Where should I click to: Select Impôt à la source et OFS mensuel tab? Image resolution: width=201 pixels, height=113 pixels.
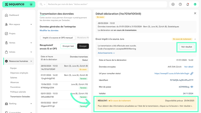(x=58, y=38)
